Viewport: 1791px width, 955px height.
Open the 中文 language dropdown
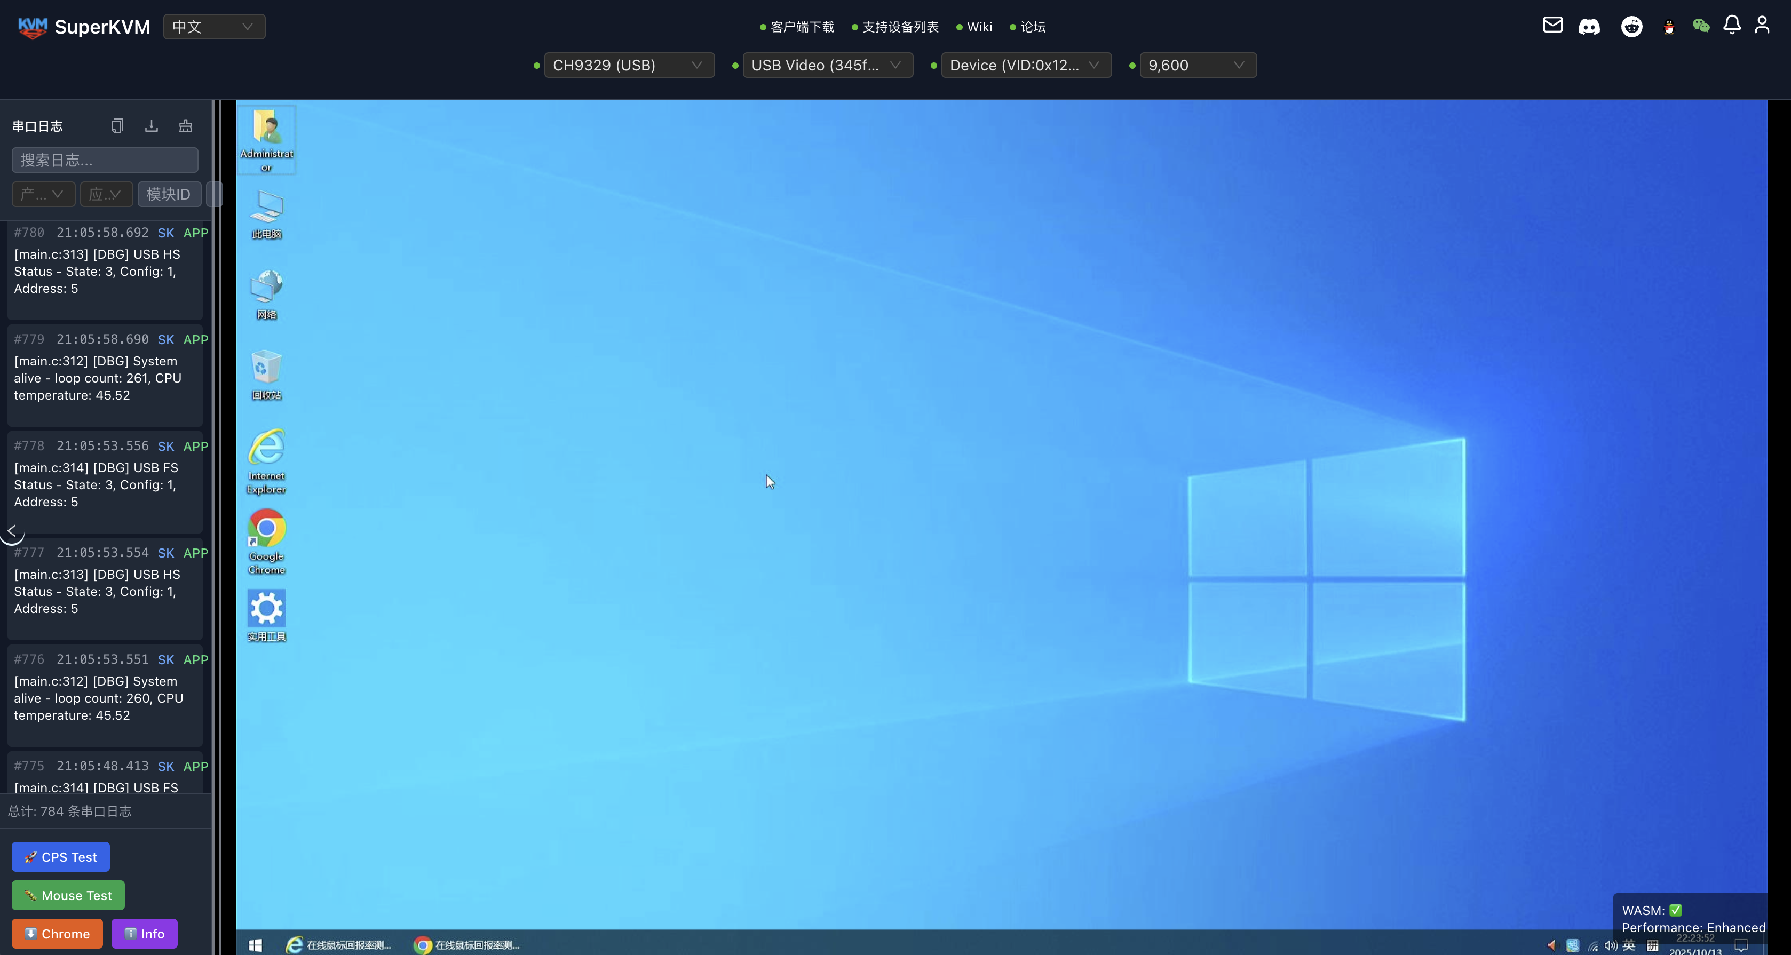pos(213,27)
